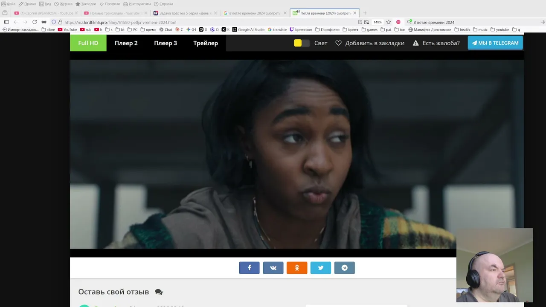Screen dimensions: 546x307
Task: Open the Журнал menu
Action: pyautogui.click(x=64, y=4)
